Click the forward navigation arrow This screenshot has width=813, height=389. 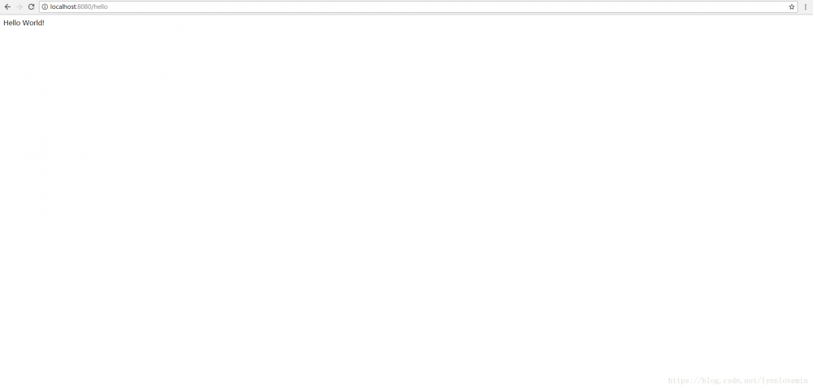(20, 6)
